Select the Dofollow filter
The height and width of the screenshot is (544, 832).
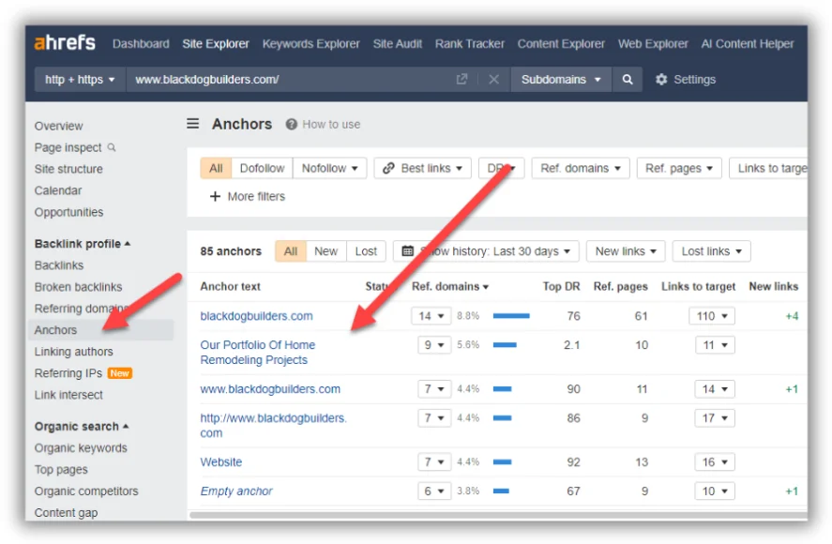pyautogui.click(x=262, y=168)
